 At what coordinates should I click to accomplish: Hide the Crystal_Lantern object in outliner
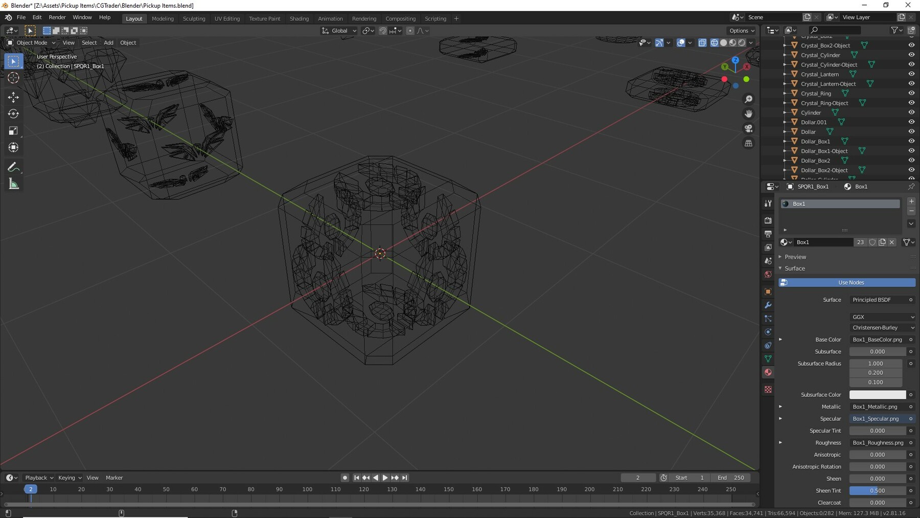point(911,74)
